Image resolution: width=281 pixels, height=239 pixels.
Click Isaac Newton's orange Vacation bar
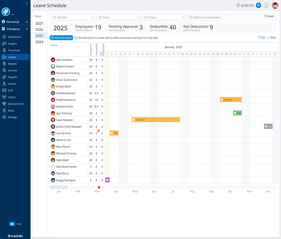(x=156, y=120)
